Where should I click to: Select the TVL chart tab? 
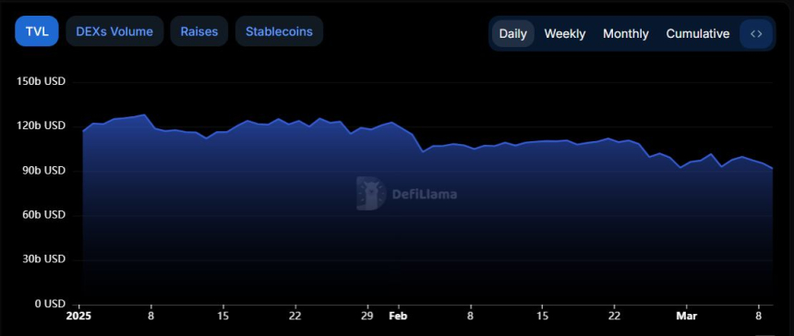point(37,31)
